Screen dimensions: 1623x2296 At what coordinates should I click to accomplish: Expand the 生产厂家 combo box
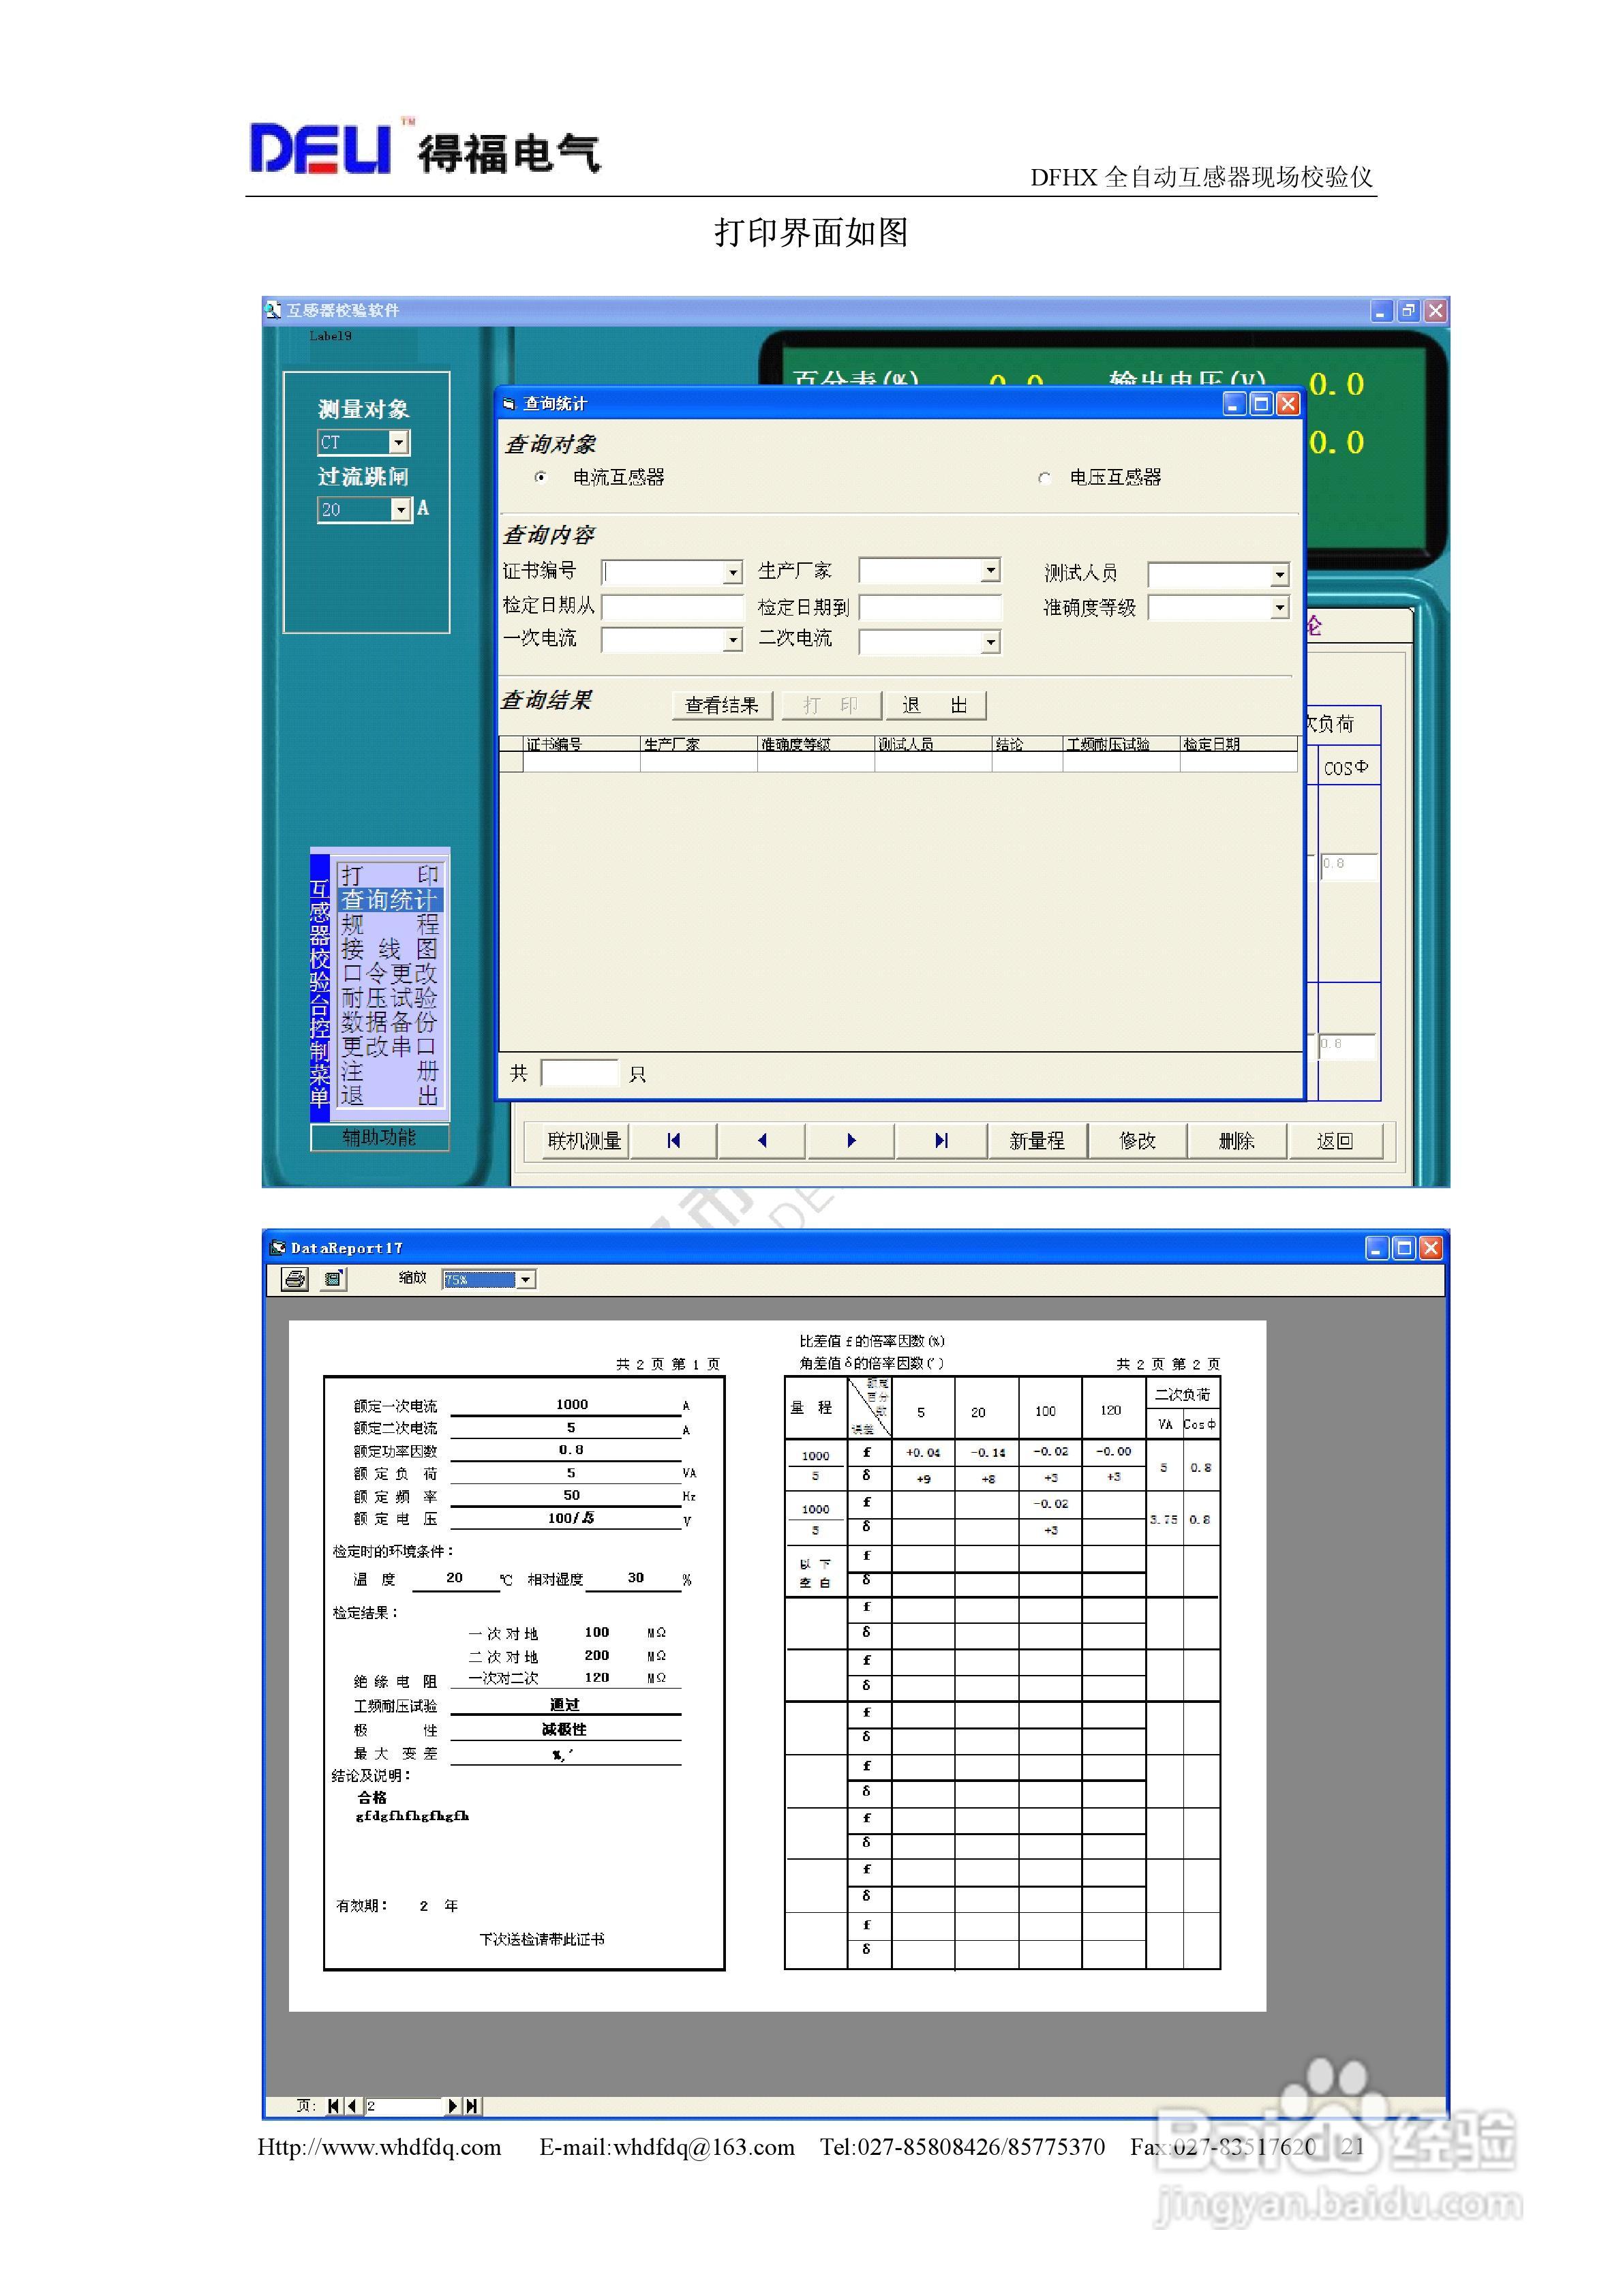[990, 570]
